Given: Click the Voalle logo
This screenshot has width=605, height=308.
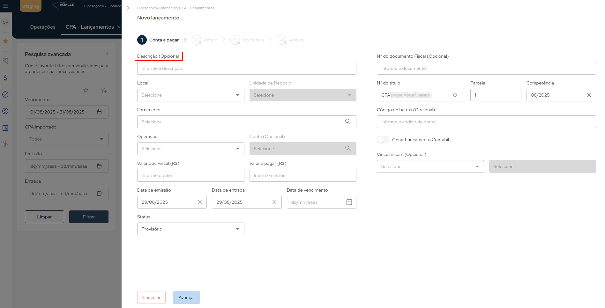Looking at the screenshot, I should [63, 5].
